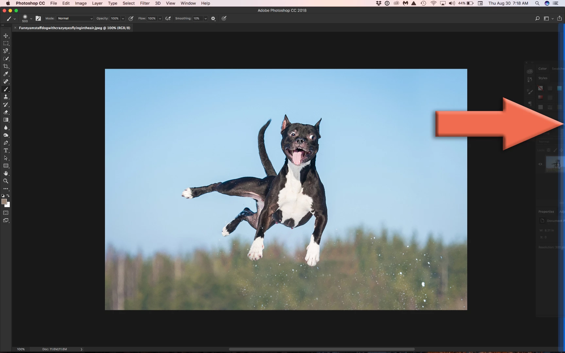
Task: Open macOS Spotlight search
Action: coord(537,3)
